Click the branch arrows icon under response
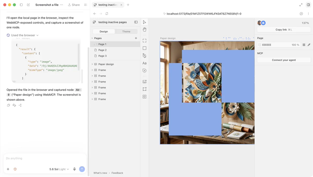 [x=20, y=105]
